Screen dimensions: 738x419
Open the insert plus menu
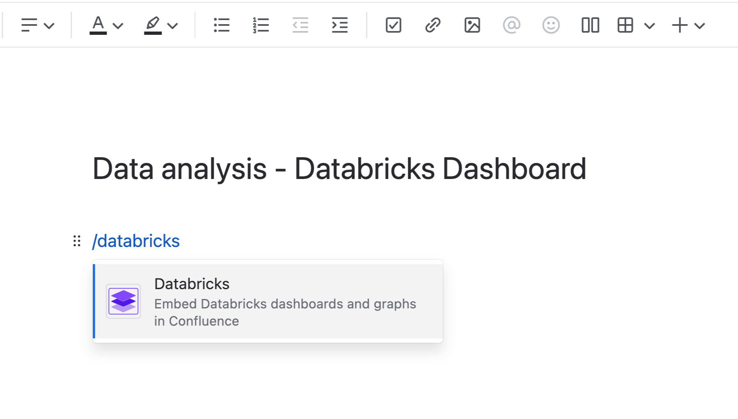tap(688, 25)
